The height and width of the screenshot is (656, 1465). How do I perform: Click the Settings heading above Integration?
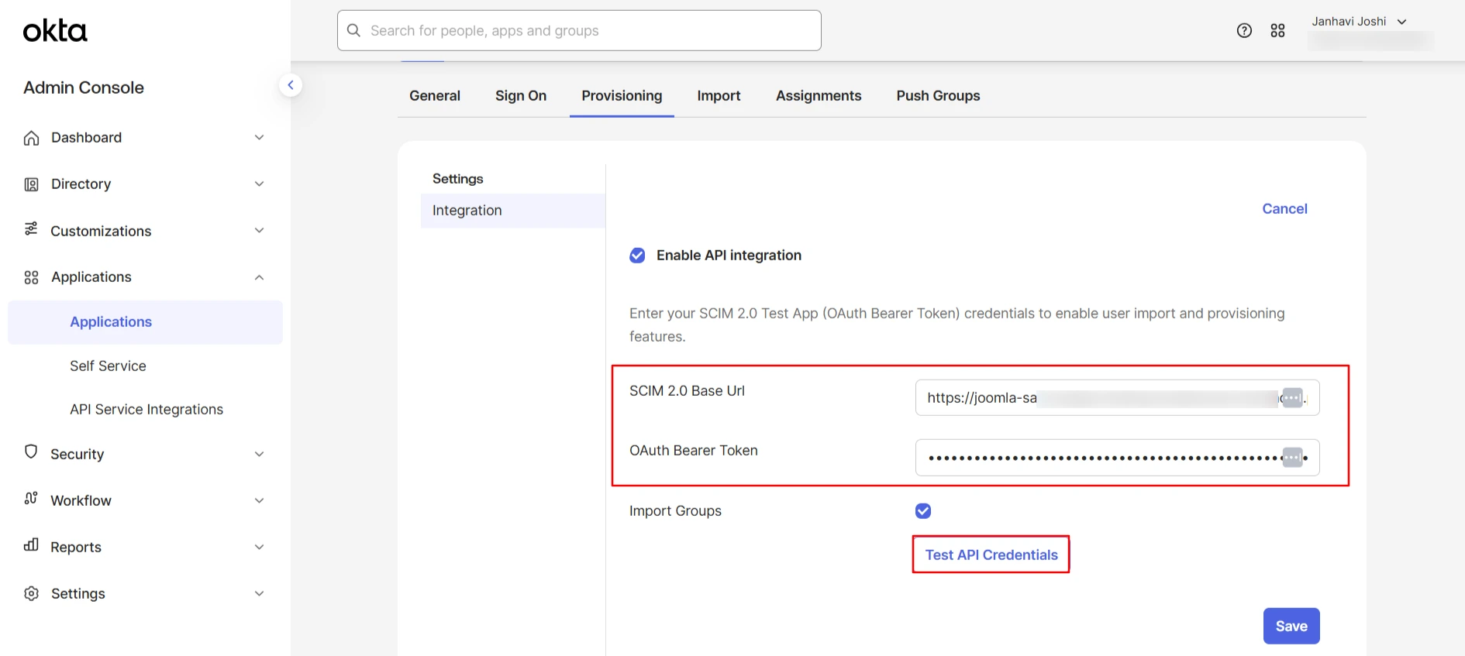click(457, 179)
